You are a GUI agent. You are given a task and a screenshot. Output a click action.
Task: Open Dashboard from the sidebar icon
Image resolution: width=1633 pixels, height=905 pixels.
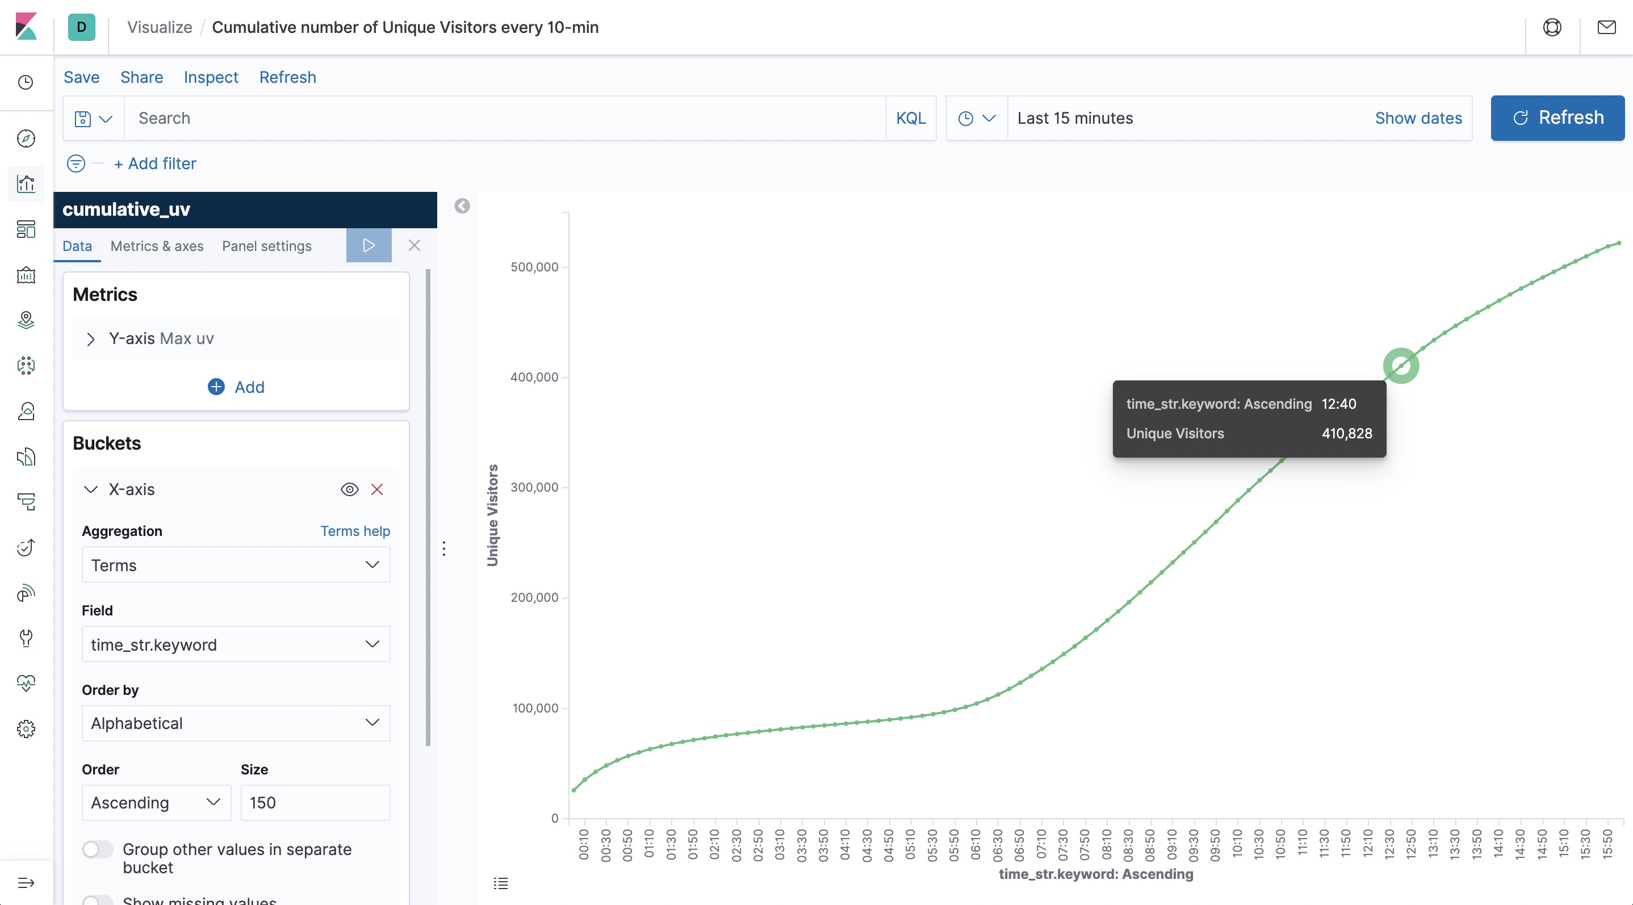pyautogui.click(x=26, y=229)
